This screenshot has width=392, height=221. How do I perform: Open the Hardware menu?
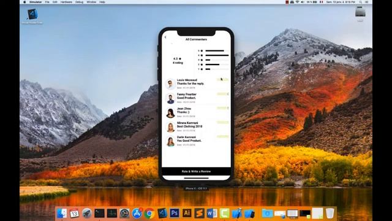66,2
